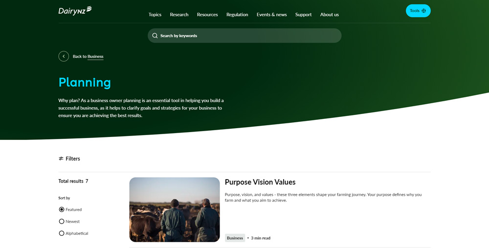This screenshot has height=252, width=489.
Task: Click the Sort by label
Action: click(x=64, y=198)
